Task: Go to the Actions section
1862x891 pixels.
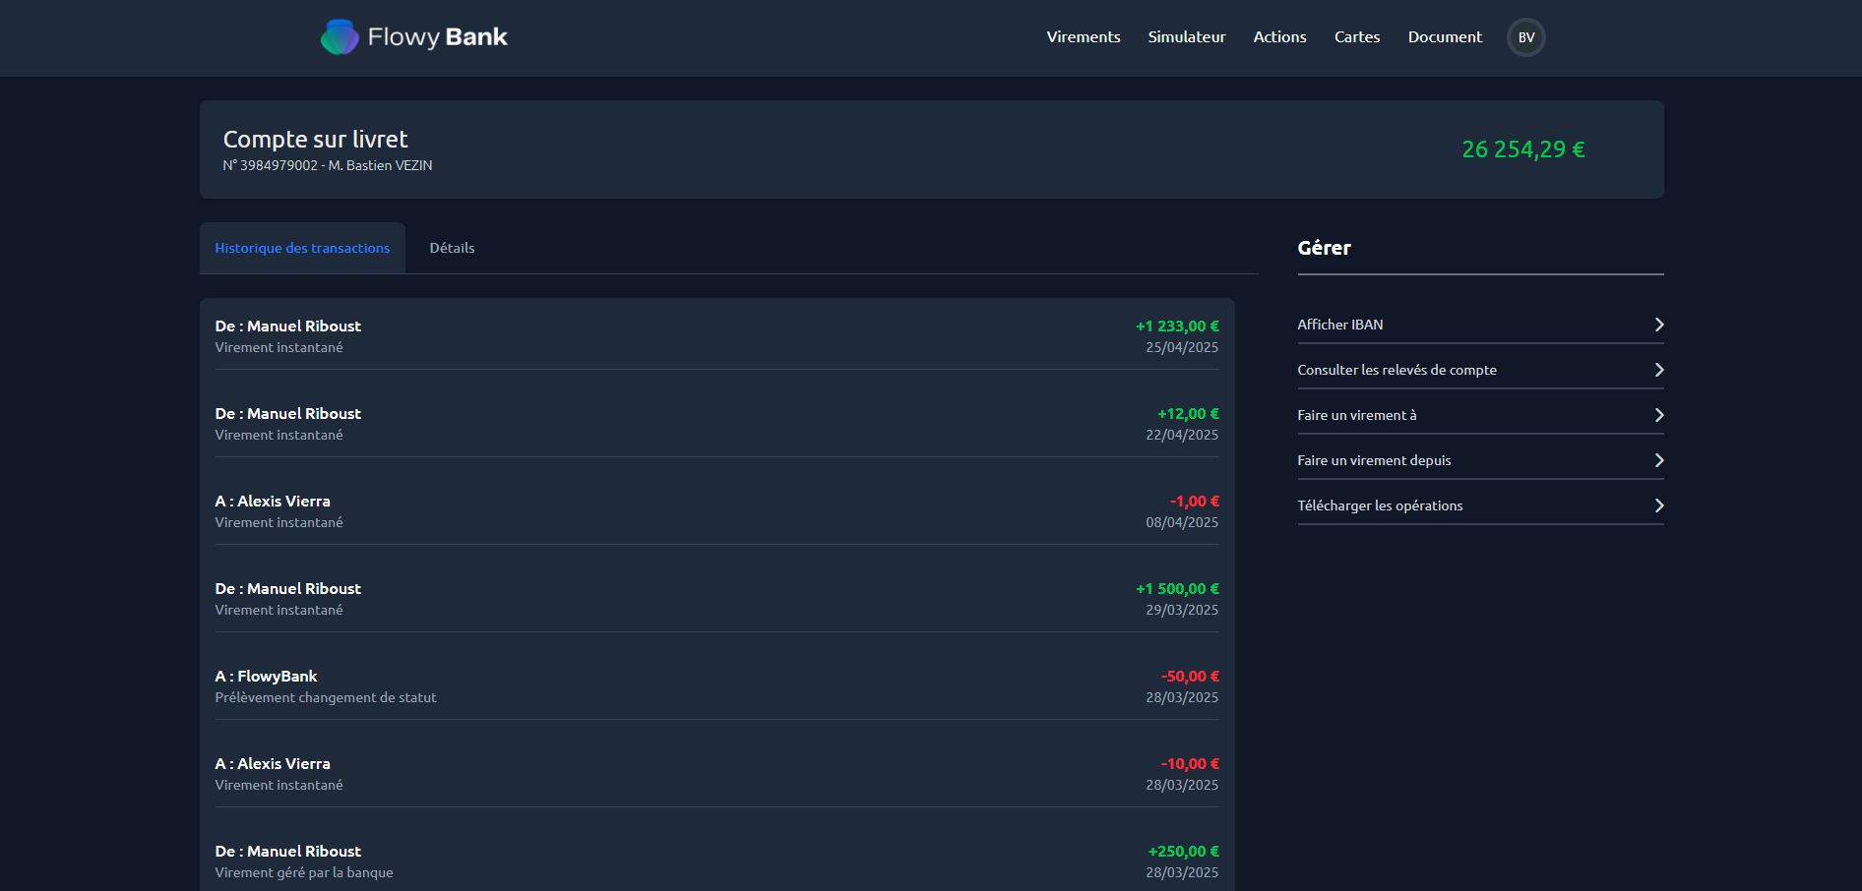Action: [x=1279, y=37]
